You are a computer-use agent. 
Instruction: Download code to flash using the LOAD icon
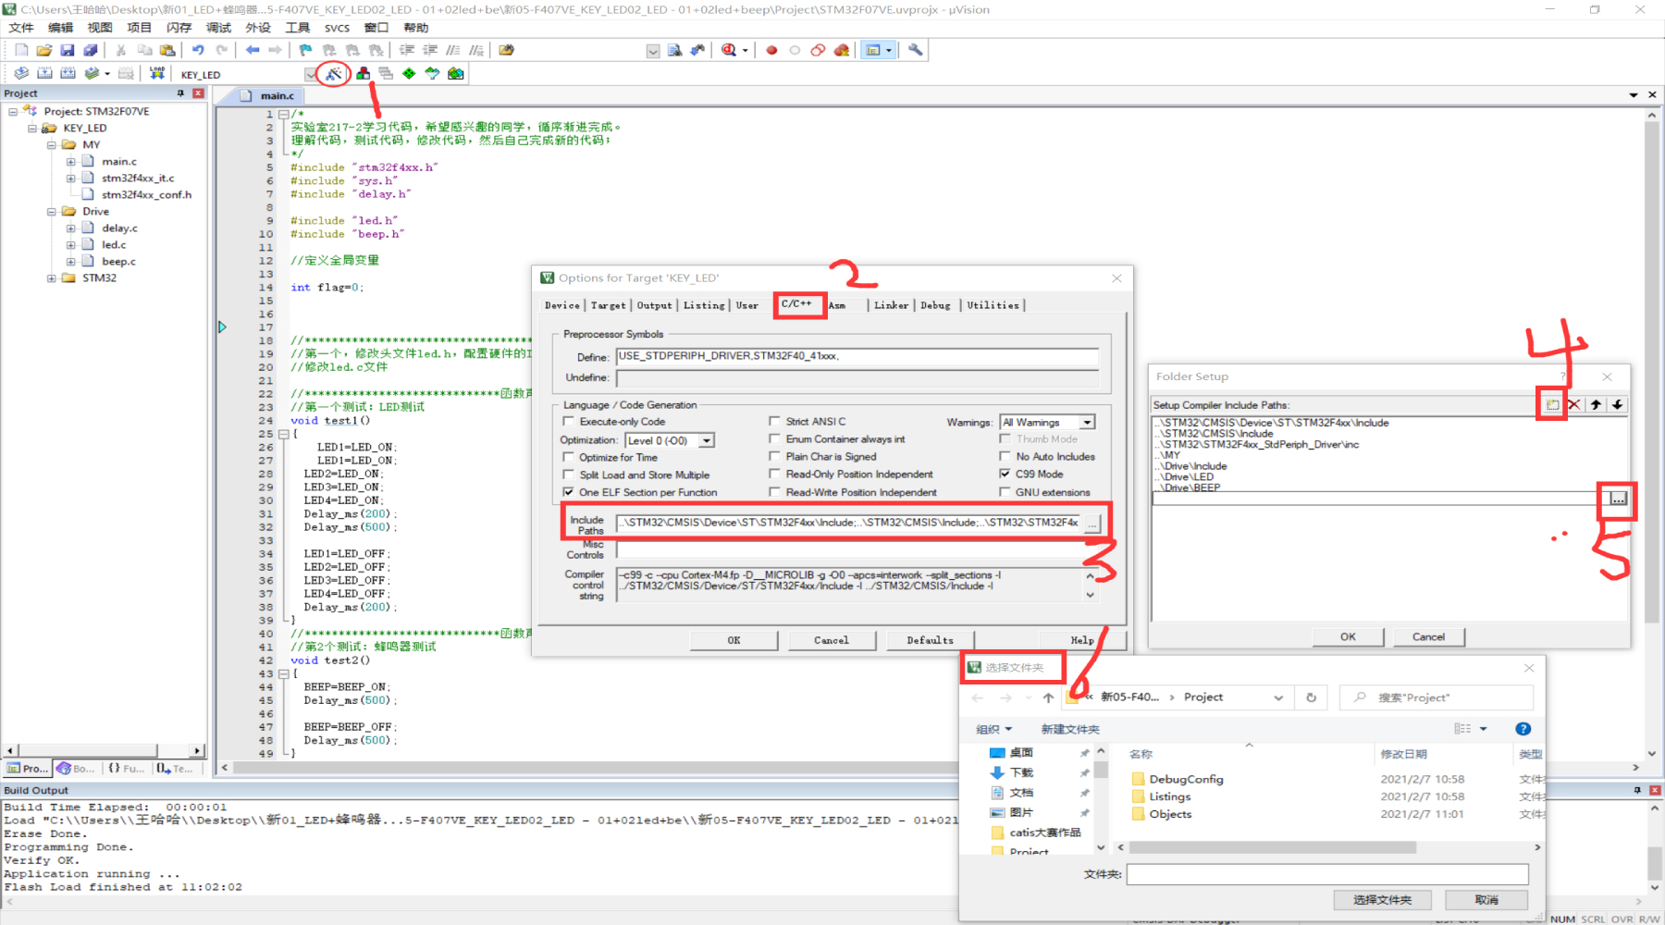pyautogui.click(x=157, y=74)
